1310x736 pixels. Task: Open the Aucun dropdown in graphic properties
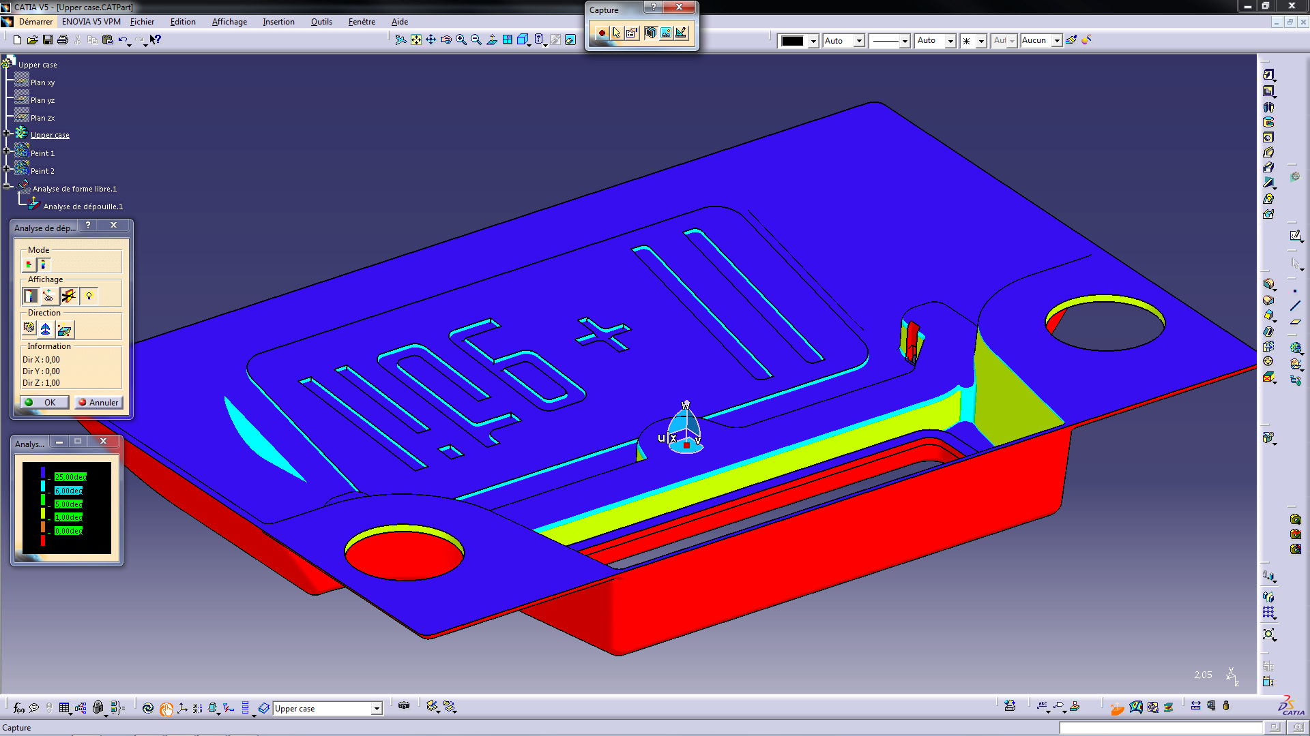[x=1057, y=41]
